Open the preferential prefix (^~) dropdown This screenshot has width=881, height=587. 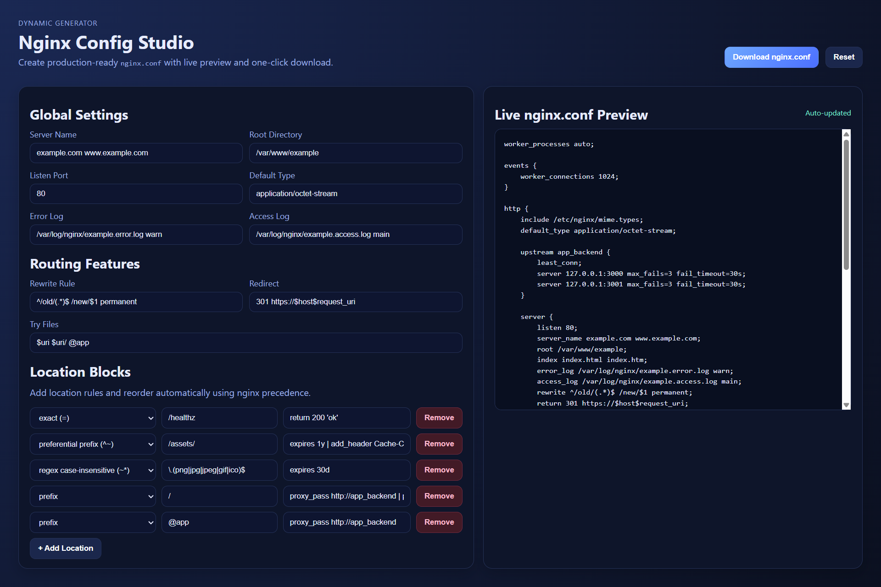93,444
